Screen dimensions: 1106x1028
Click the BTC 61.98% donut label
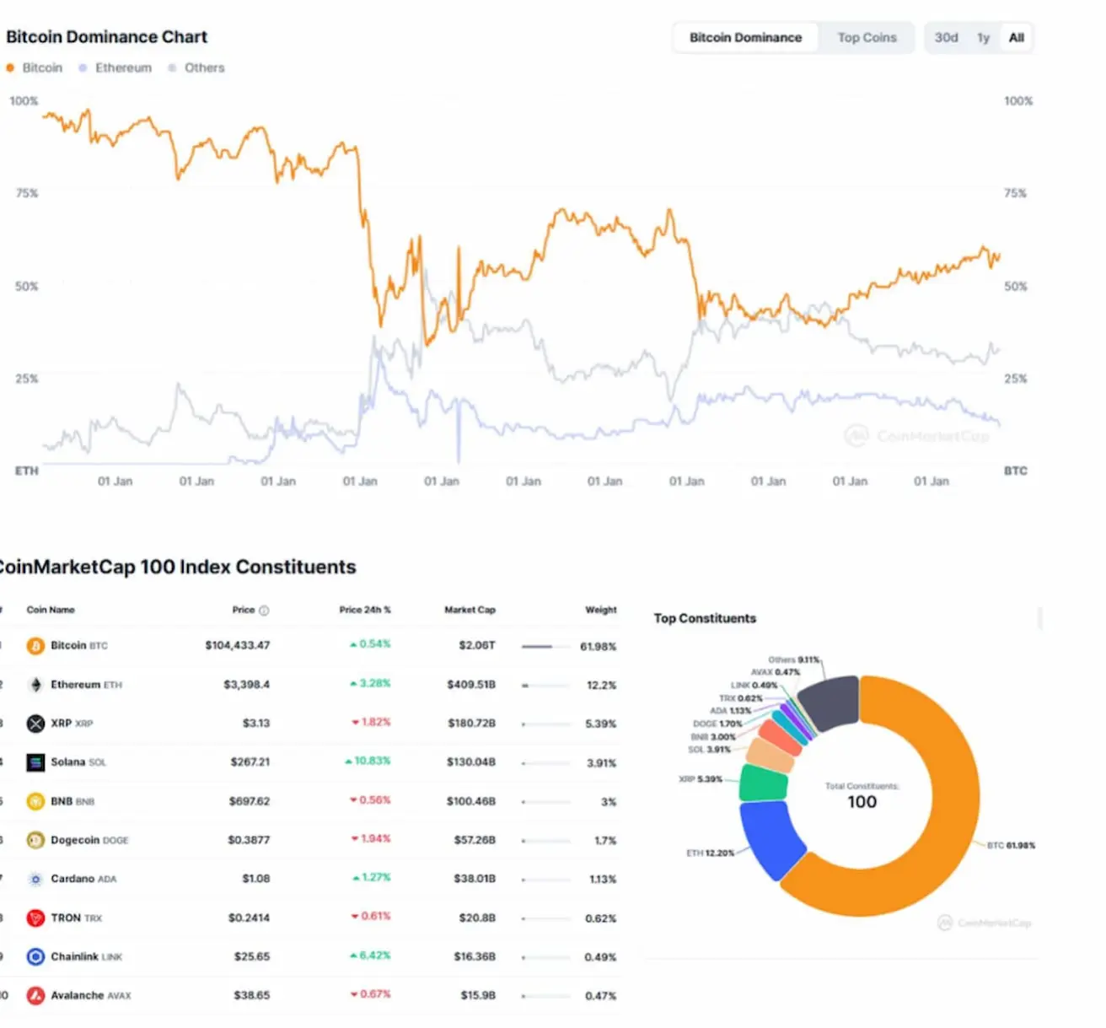coord(1011,846)
